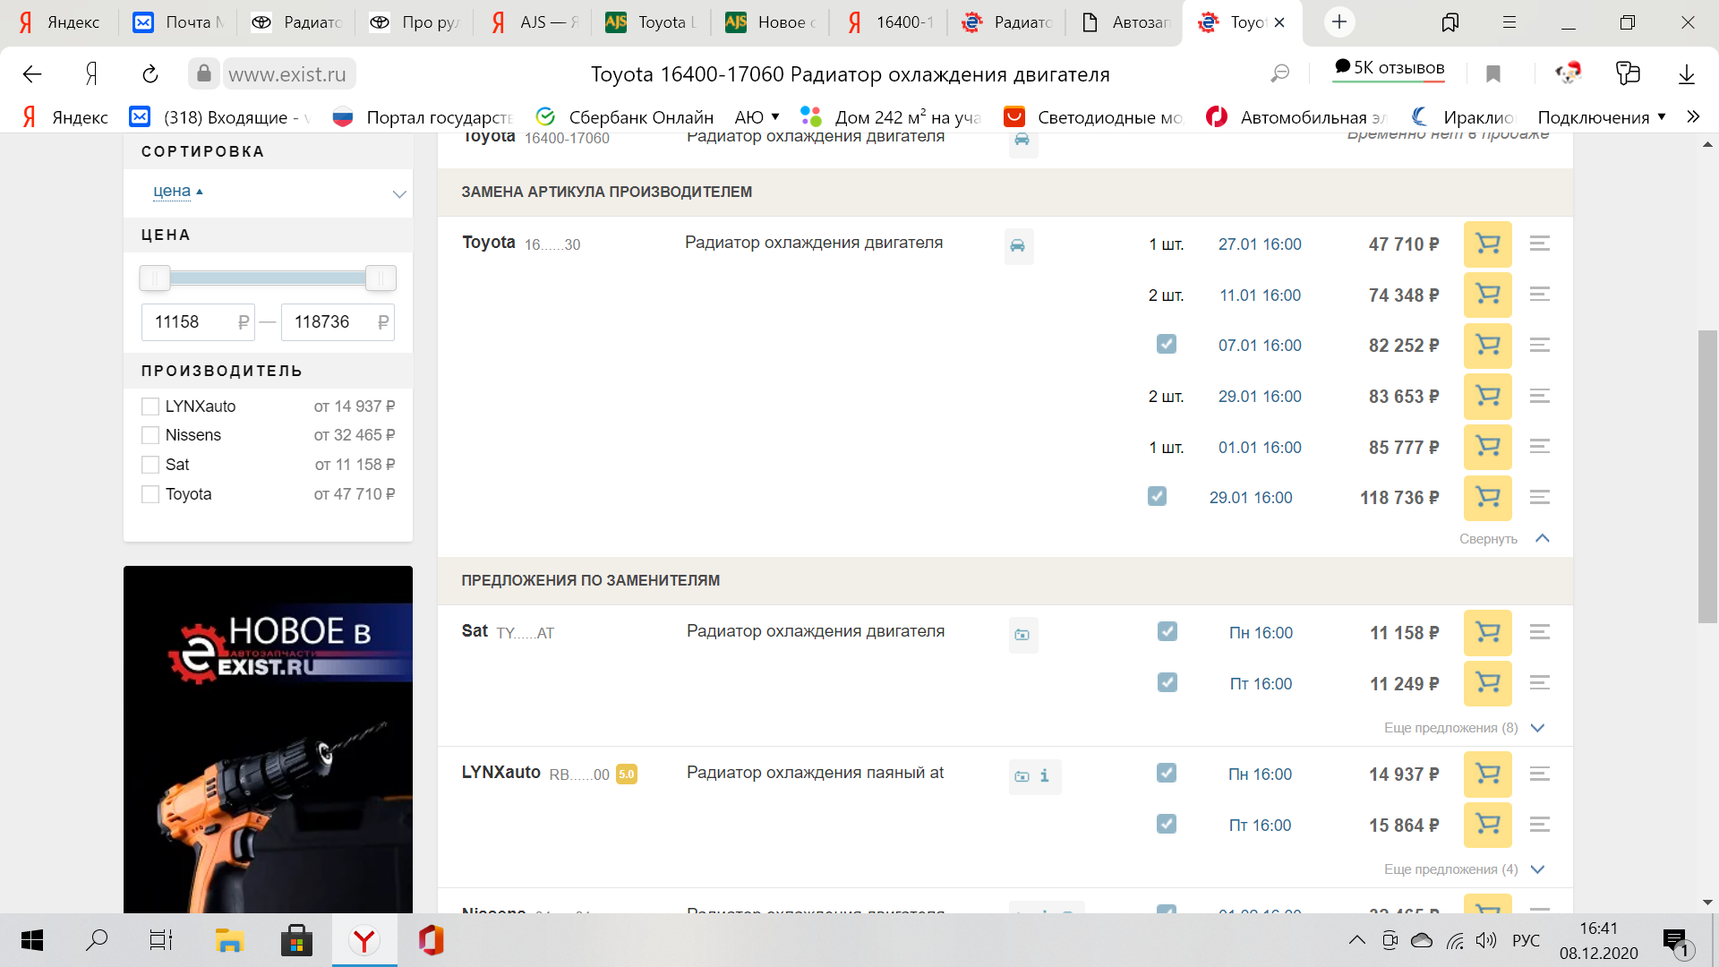The image size is (1719, 967).
Task: Open the Yandex home button beside the address bar
Action: click(x=91, y=74)
